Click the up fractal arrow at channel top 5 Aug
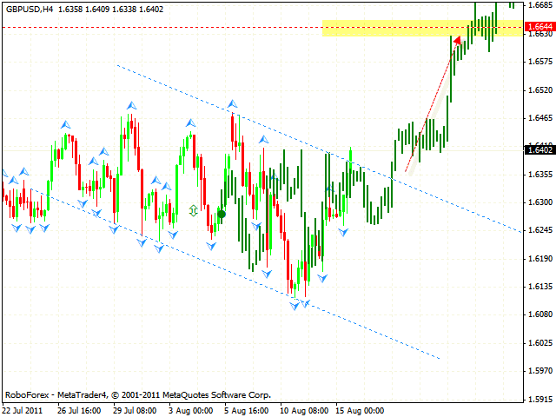The width and height of the screenshot is (556, 417). click(x=232, y=103)
